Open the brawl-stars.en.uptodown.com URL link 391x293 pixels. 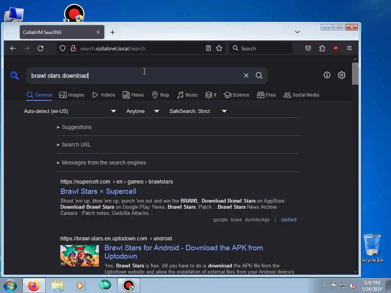coord(116,238)
